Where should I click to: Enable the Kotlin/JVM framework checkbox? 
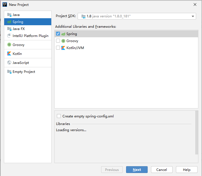(x=58, y=48)
